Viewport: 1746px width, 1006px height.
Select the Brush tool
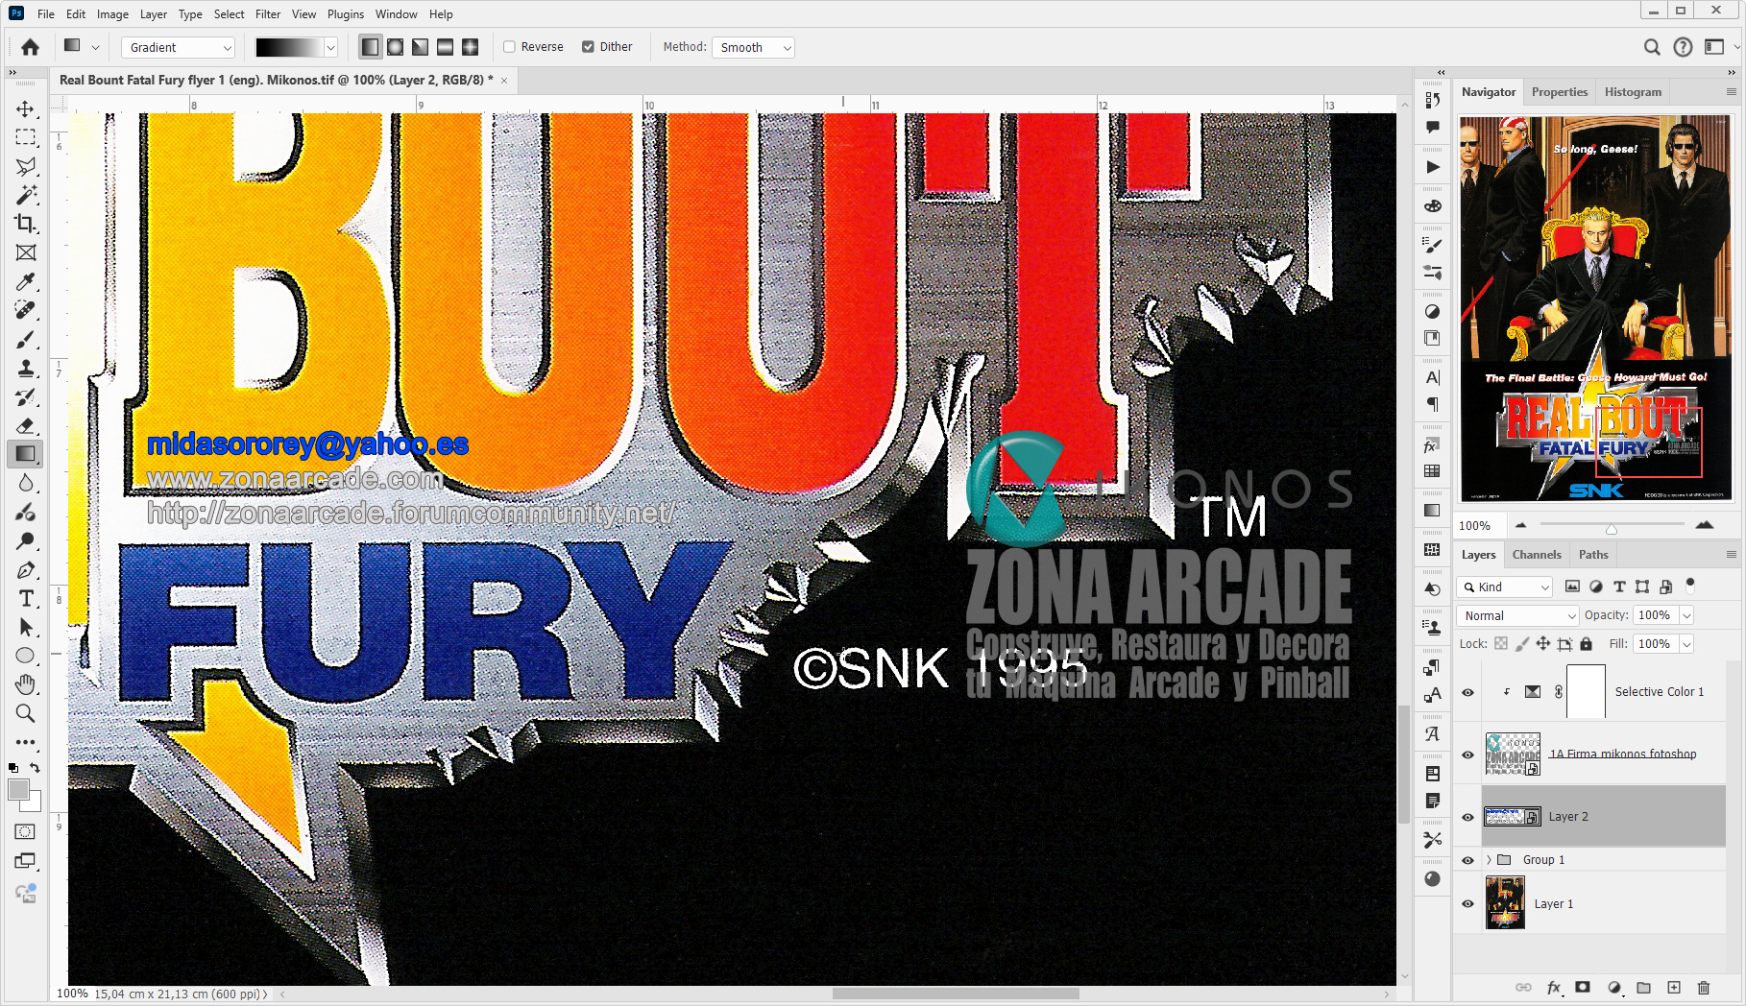pyautogui.click(x=26, y=339)
